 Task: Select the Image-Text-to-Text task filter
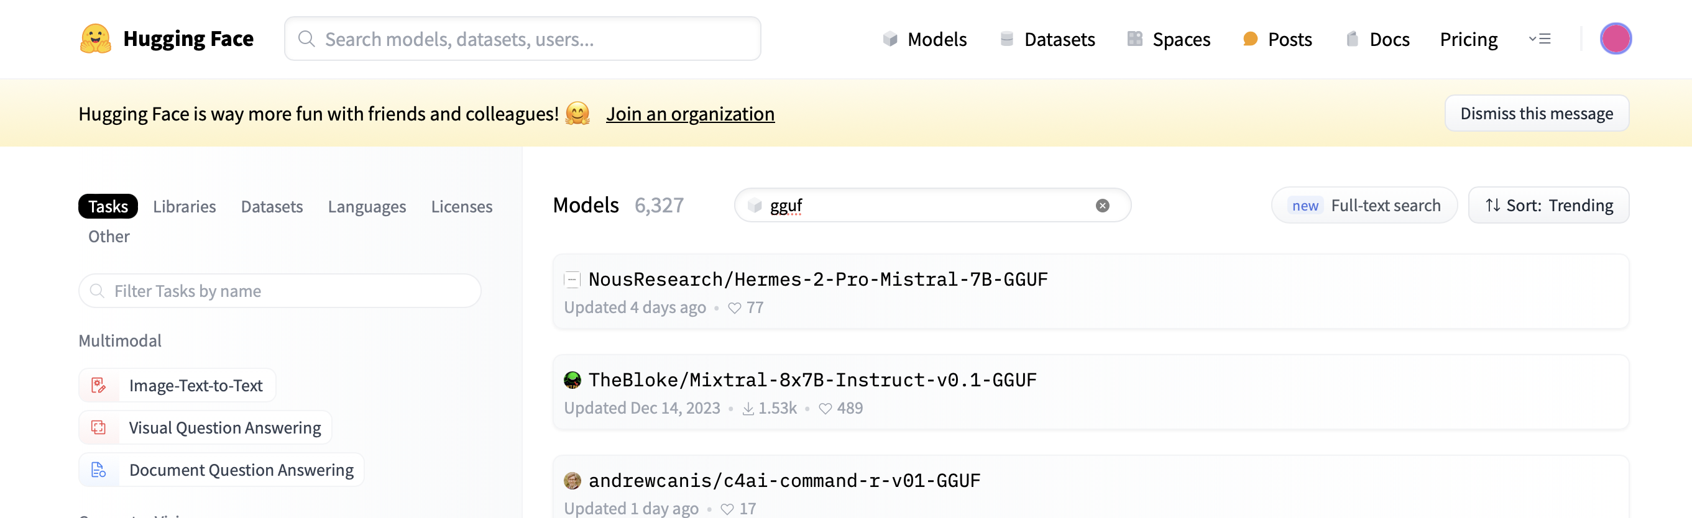click(177, 385)
